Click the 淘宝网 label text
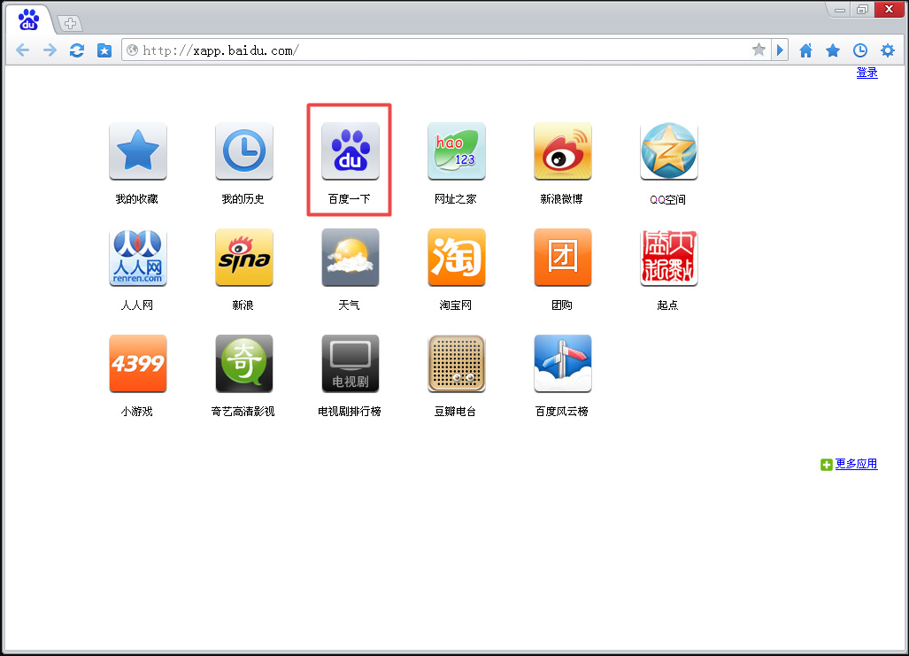Viewport: 909px width, 656px height. point(455,305)
